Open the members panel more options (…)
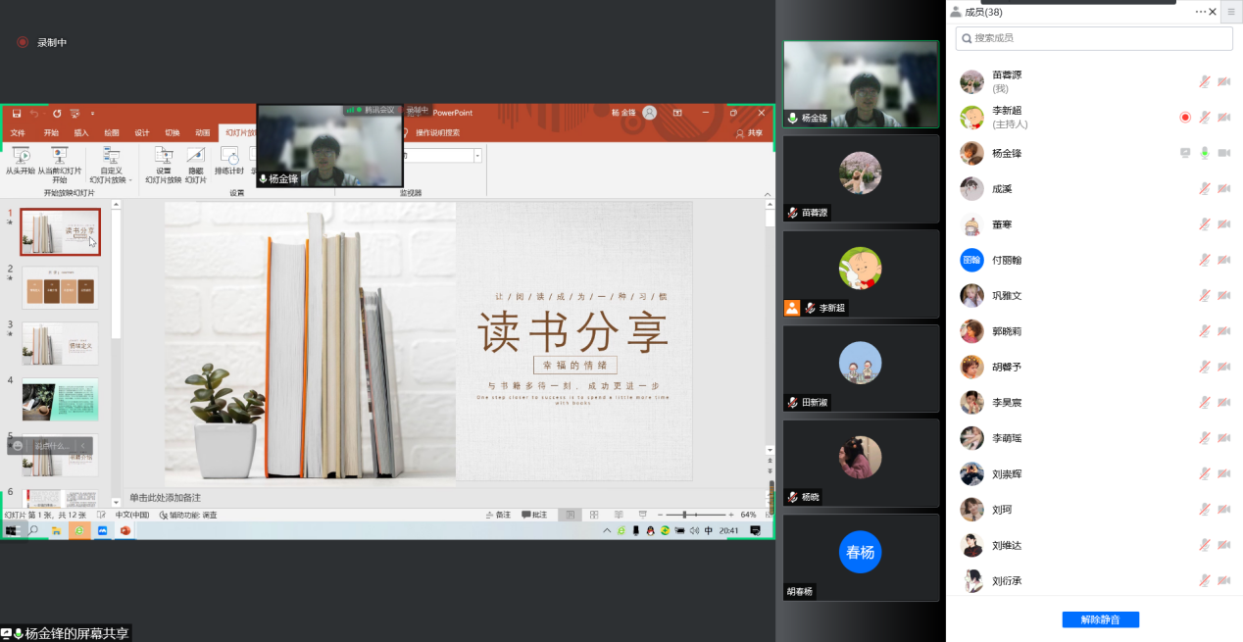 [1200, 12]
